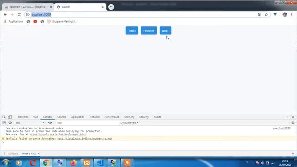The width and height of the screenshot is (297, 167).
Task: Toggle the live expression eye icon
Action: click(50, 123)
